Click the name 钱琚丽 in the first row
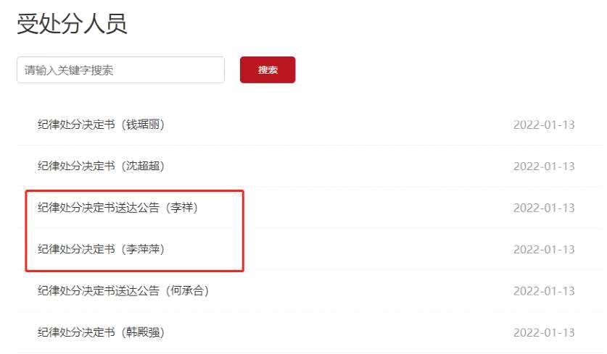This screenshot has height=354, width=607. click(x=143, y=125)
